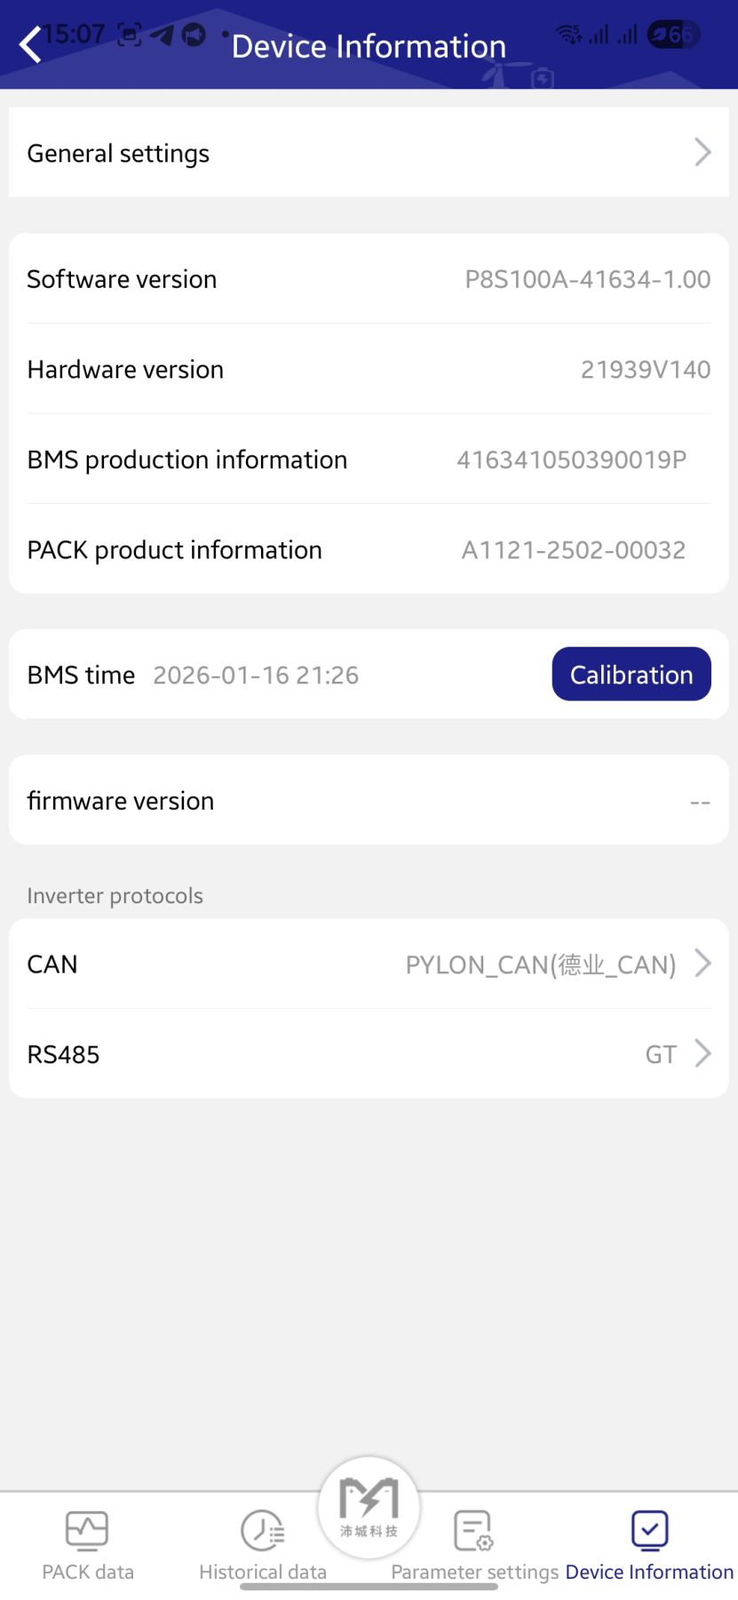Image resolution: width=738 pixels, height=1600 pixels.
Task: Open PACK data waveform icon
Action: pyautogui.click(x=87, y=1530)
